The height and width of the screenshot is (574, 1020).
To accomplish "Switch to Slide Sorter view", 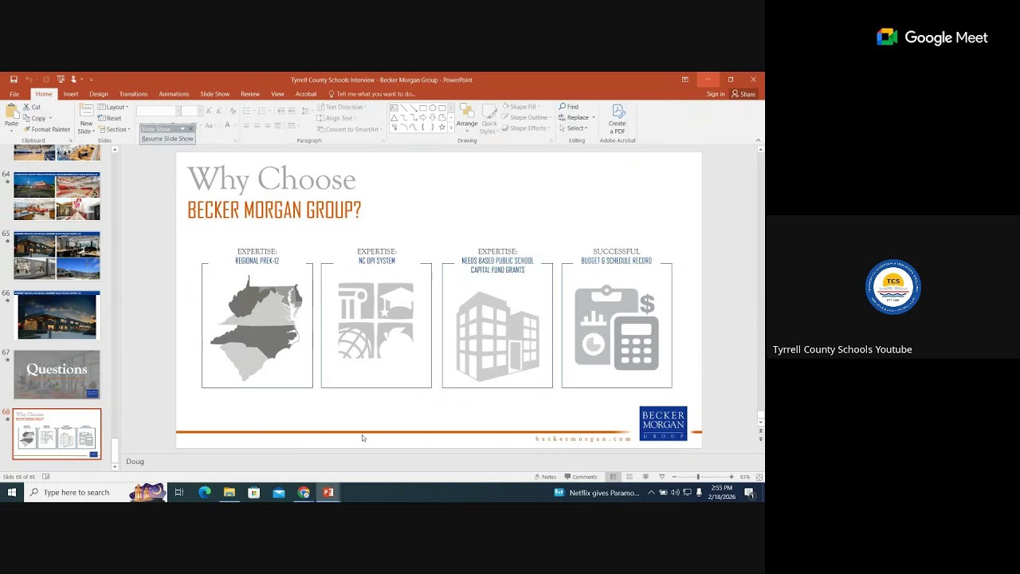I will coord(630,477).
